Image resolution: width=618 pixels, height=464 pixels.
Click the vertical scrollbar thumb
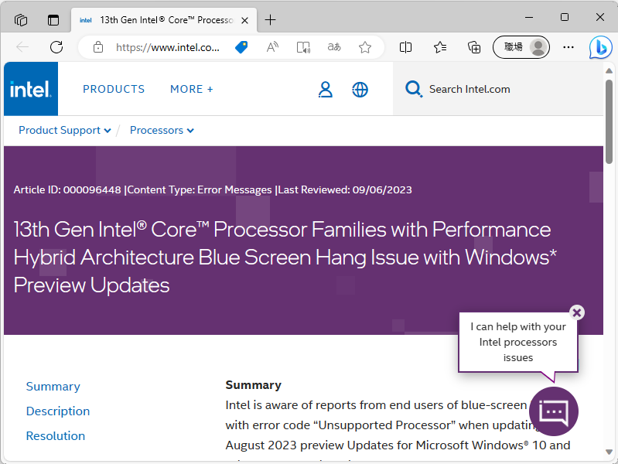point(609,121)
